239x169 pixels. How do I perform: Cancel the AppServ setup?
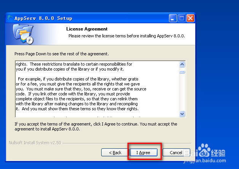pos(176,153)
